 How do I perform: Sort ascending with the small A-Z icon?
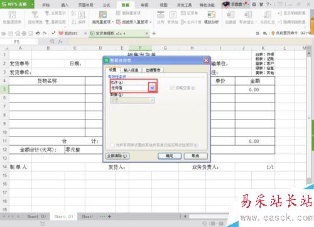[x=73, y=13]
